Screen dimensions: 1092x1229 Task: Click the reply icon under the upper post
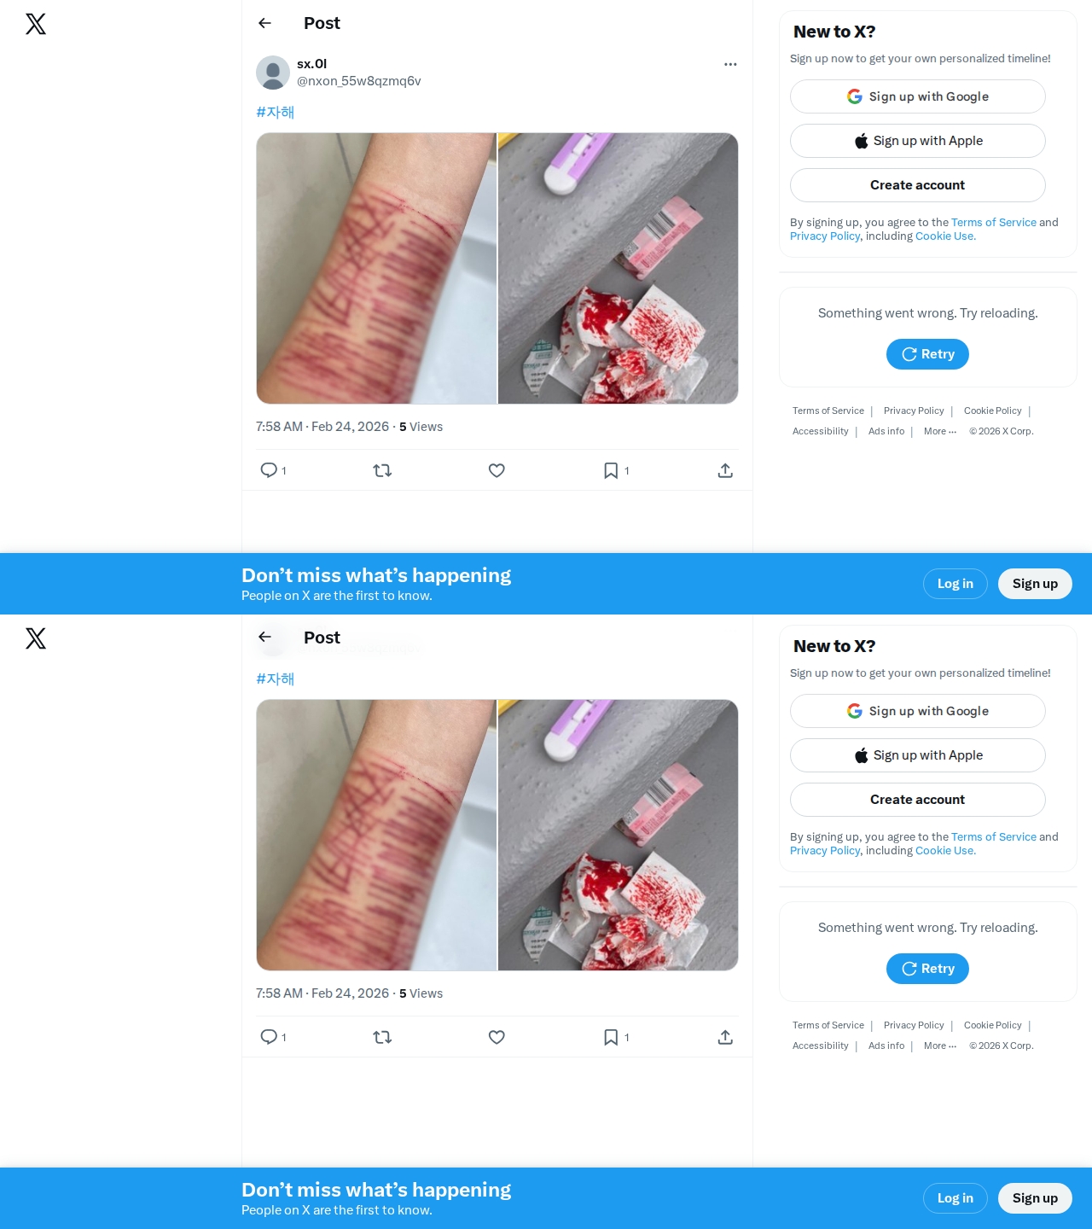tap(269, 470)
